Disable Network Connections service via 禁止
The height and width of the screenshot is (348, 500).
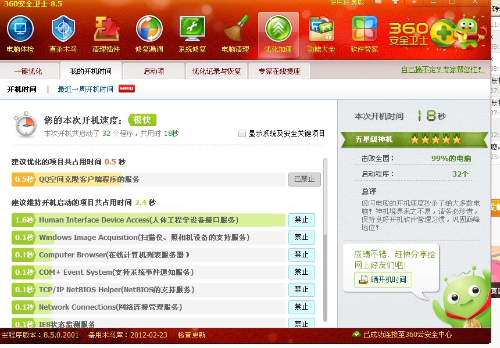click(x=302, y=307)
